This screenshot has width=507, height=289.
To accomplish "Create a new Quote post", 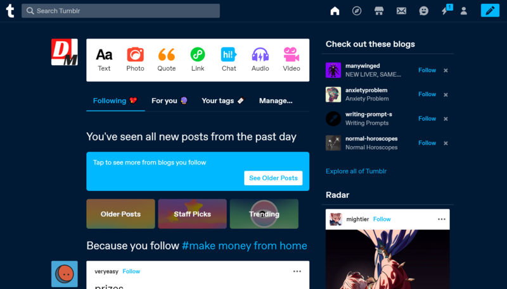I will coord(167,60).
